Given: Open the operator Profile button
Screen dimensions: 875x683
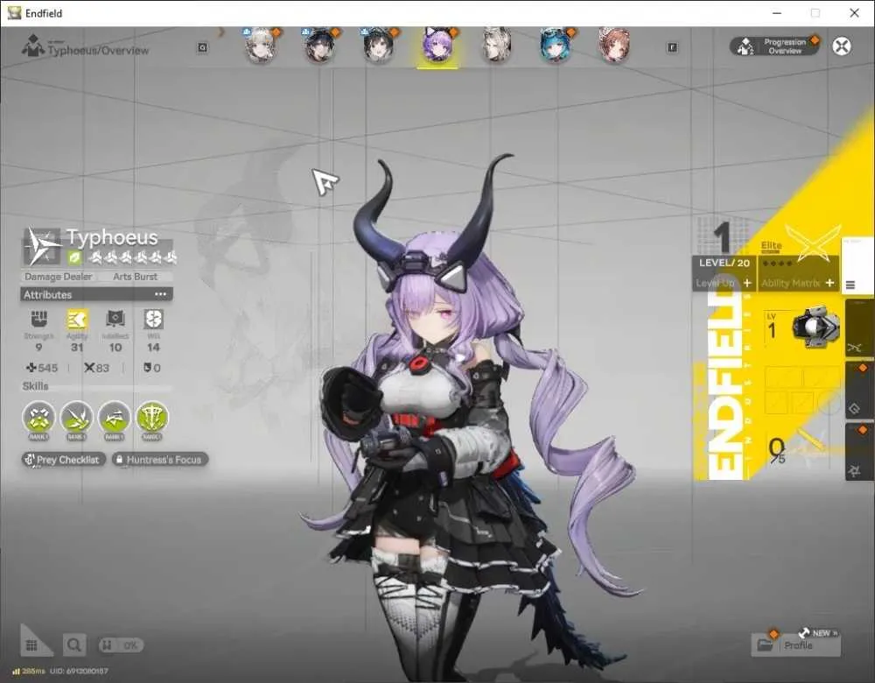Looking at the screenshot, I should (795, 645).
